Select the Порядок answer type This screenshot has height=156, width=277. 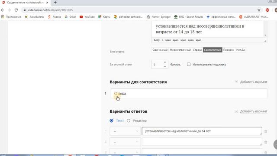click(x=229, y=50)
